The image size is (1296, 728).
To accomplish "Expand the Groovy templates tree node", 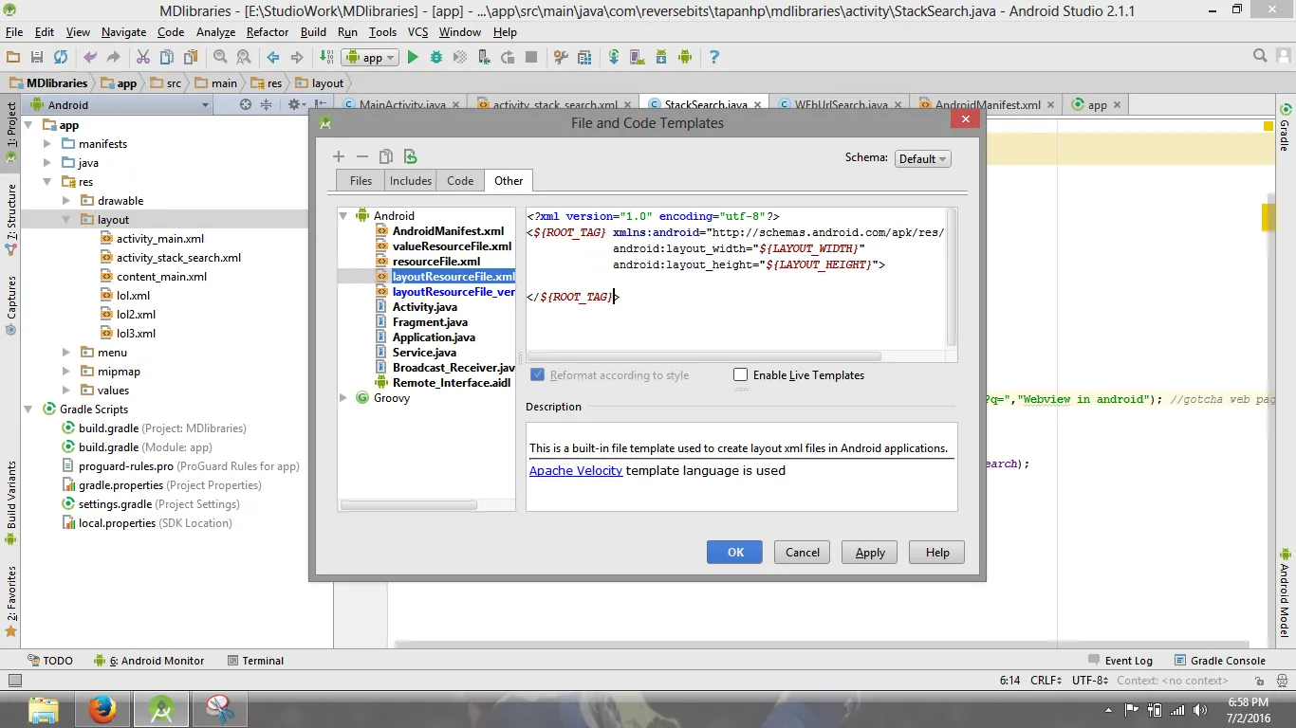I will coord(344,398).
